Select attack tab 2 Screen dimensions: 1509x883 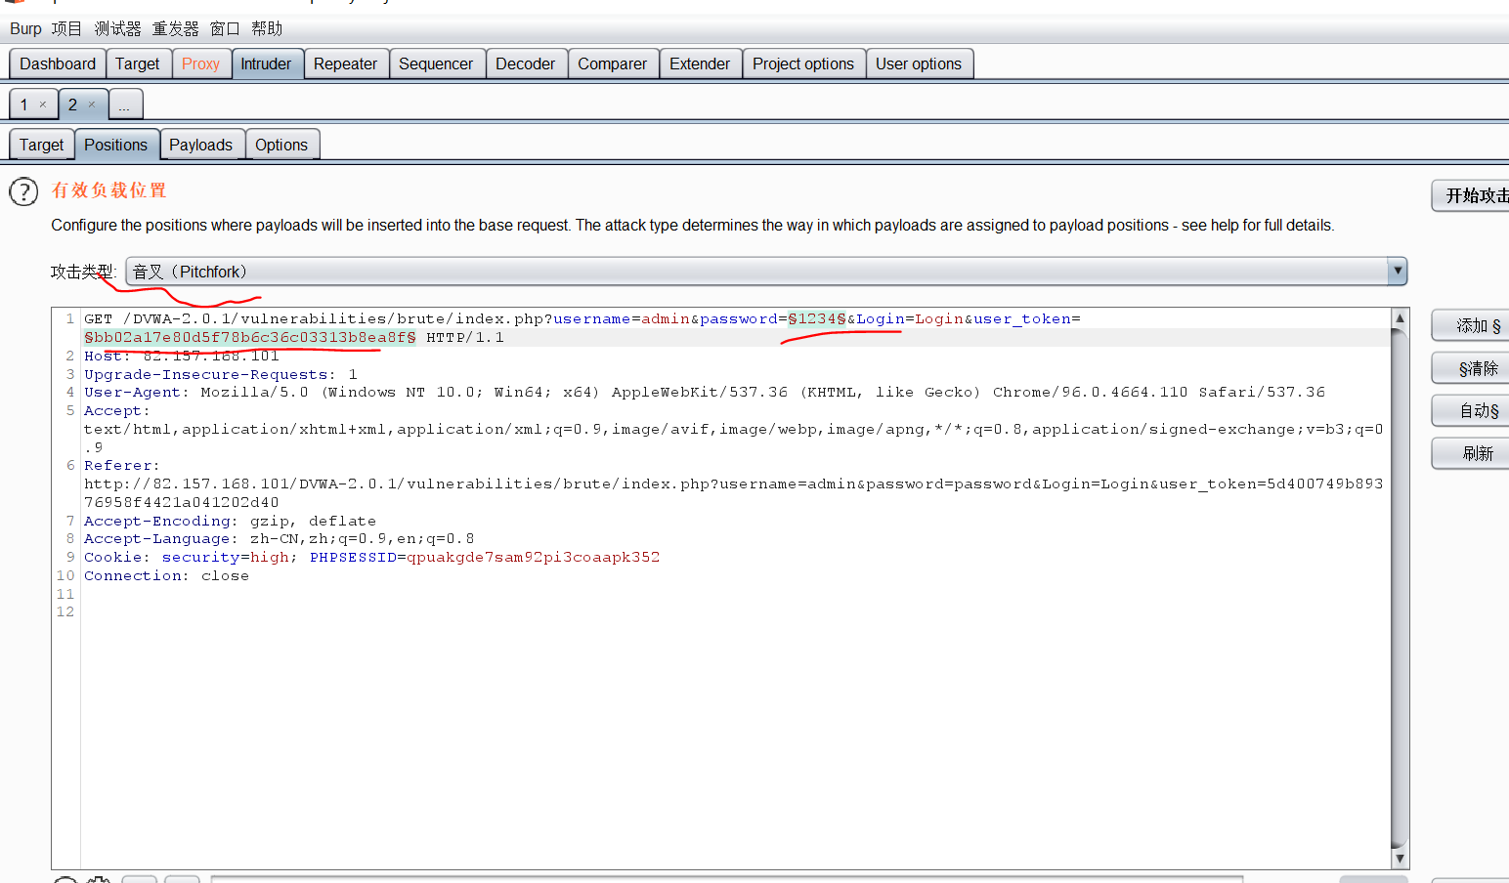[x=72, y=105]
